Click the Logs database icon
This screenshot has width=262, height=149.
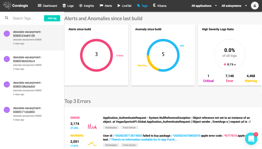coord(64,6)
